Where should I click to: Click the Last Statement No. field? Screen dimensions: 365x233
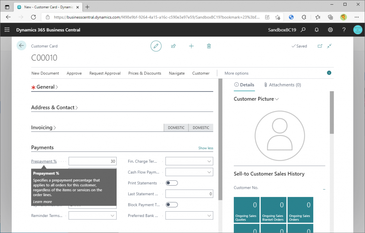click(x=189, y=194)
